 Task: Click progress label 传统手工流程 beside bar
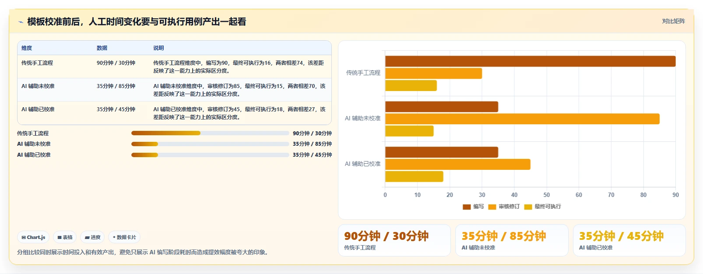pos(33,133)
